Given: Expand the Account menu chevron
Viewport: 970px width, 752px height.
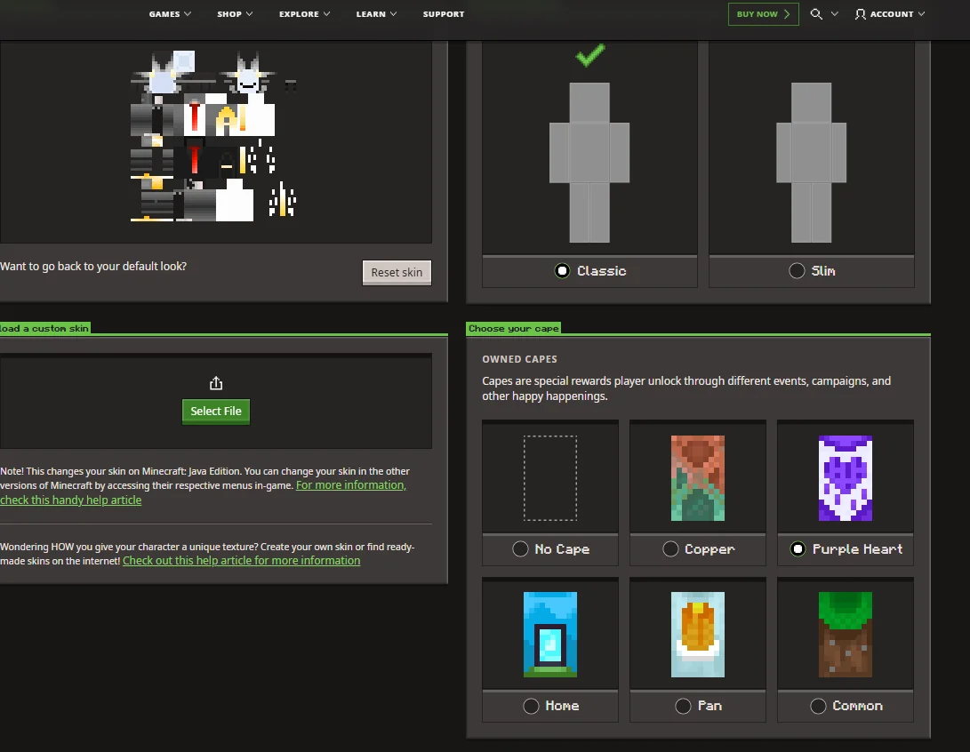Looking at the screenshot, I should (922, 13).
